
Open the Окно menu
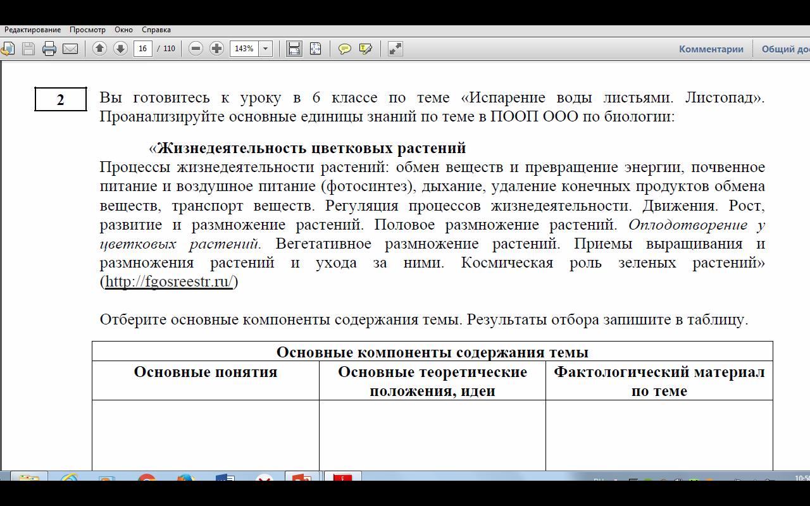pyautogui.click(x=124, y=30)
